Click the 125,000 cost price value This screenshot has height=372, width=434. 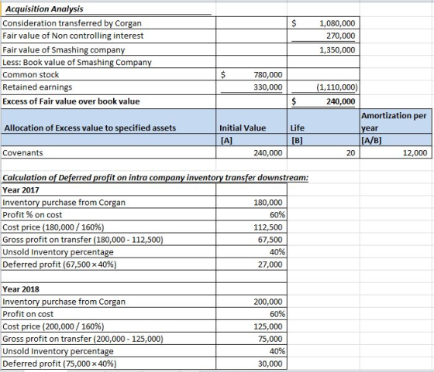point(268,326)
